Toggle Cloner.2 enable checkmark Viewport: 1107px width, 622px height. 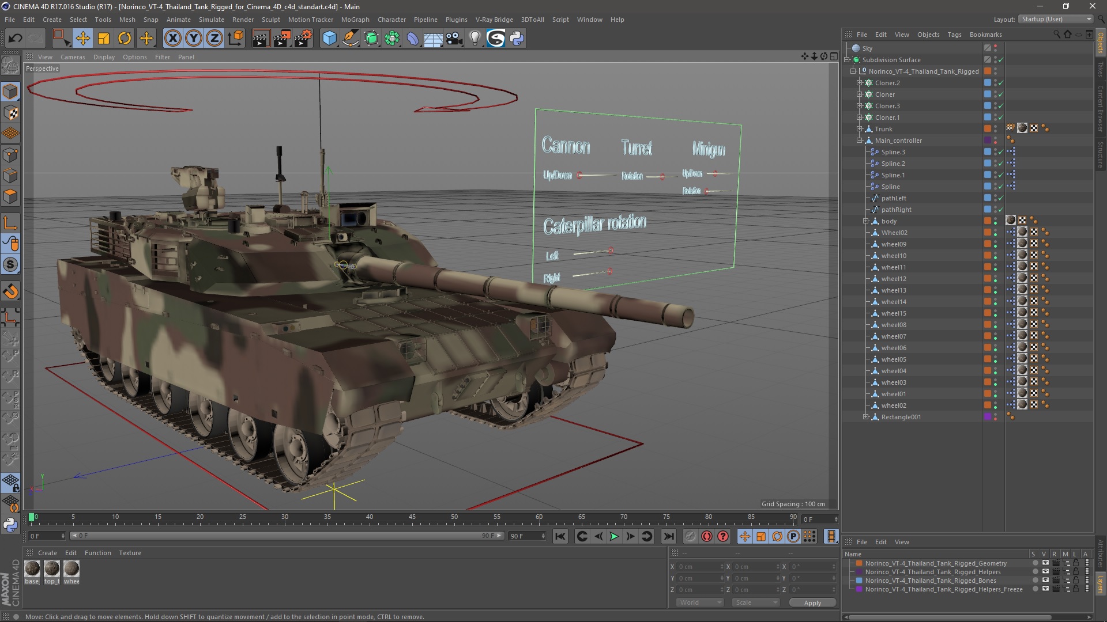[1001, 83]
